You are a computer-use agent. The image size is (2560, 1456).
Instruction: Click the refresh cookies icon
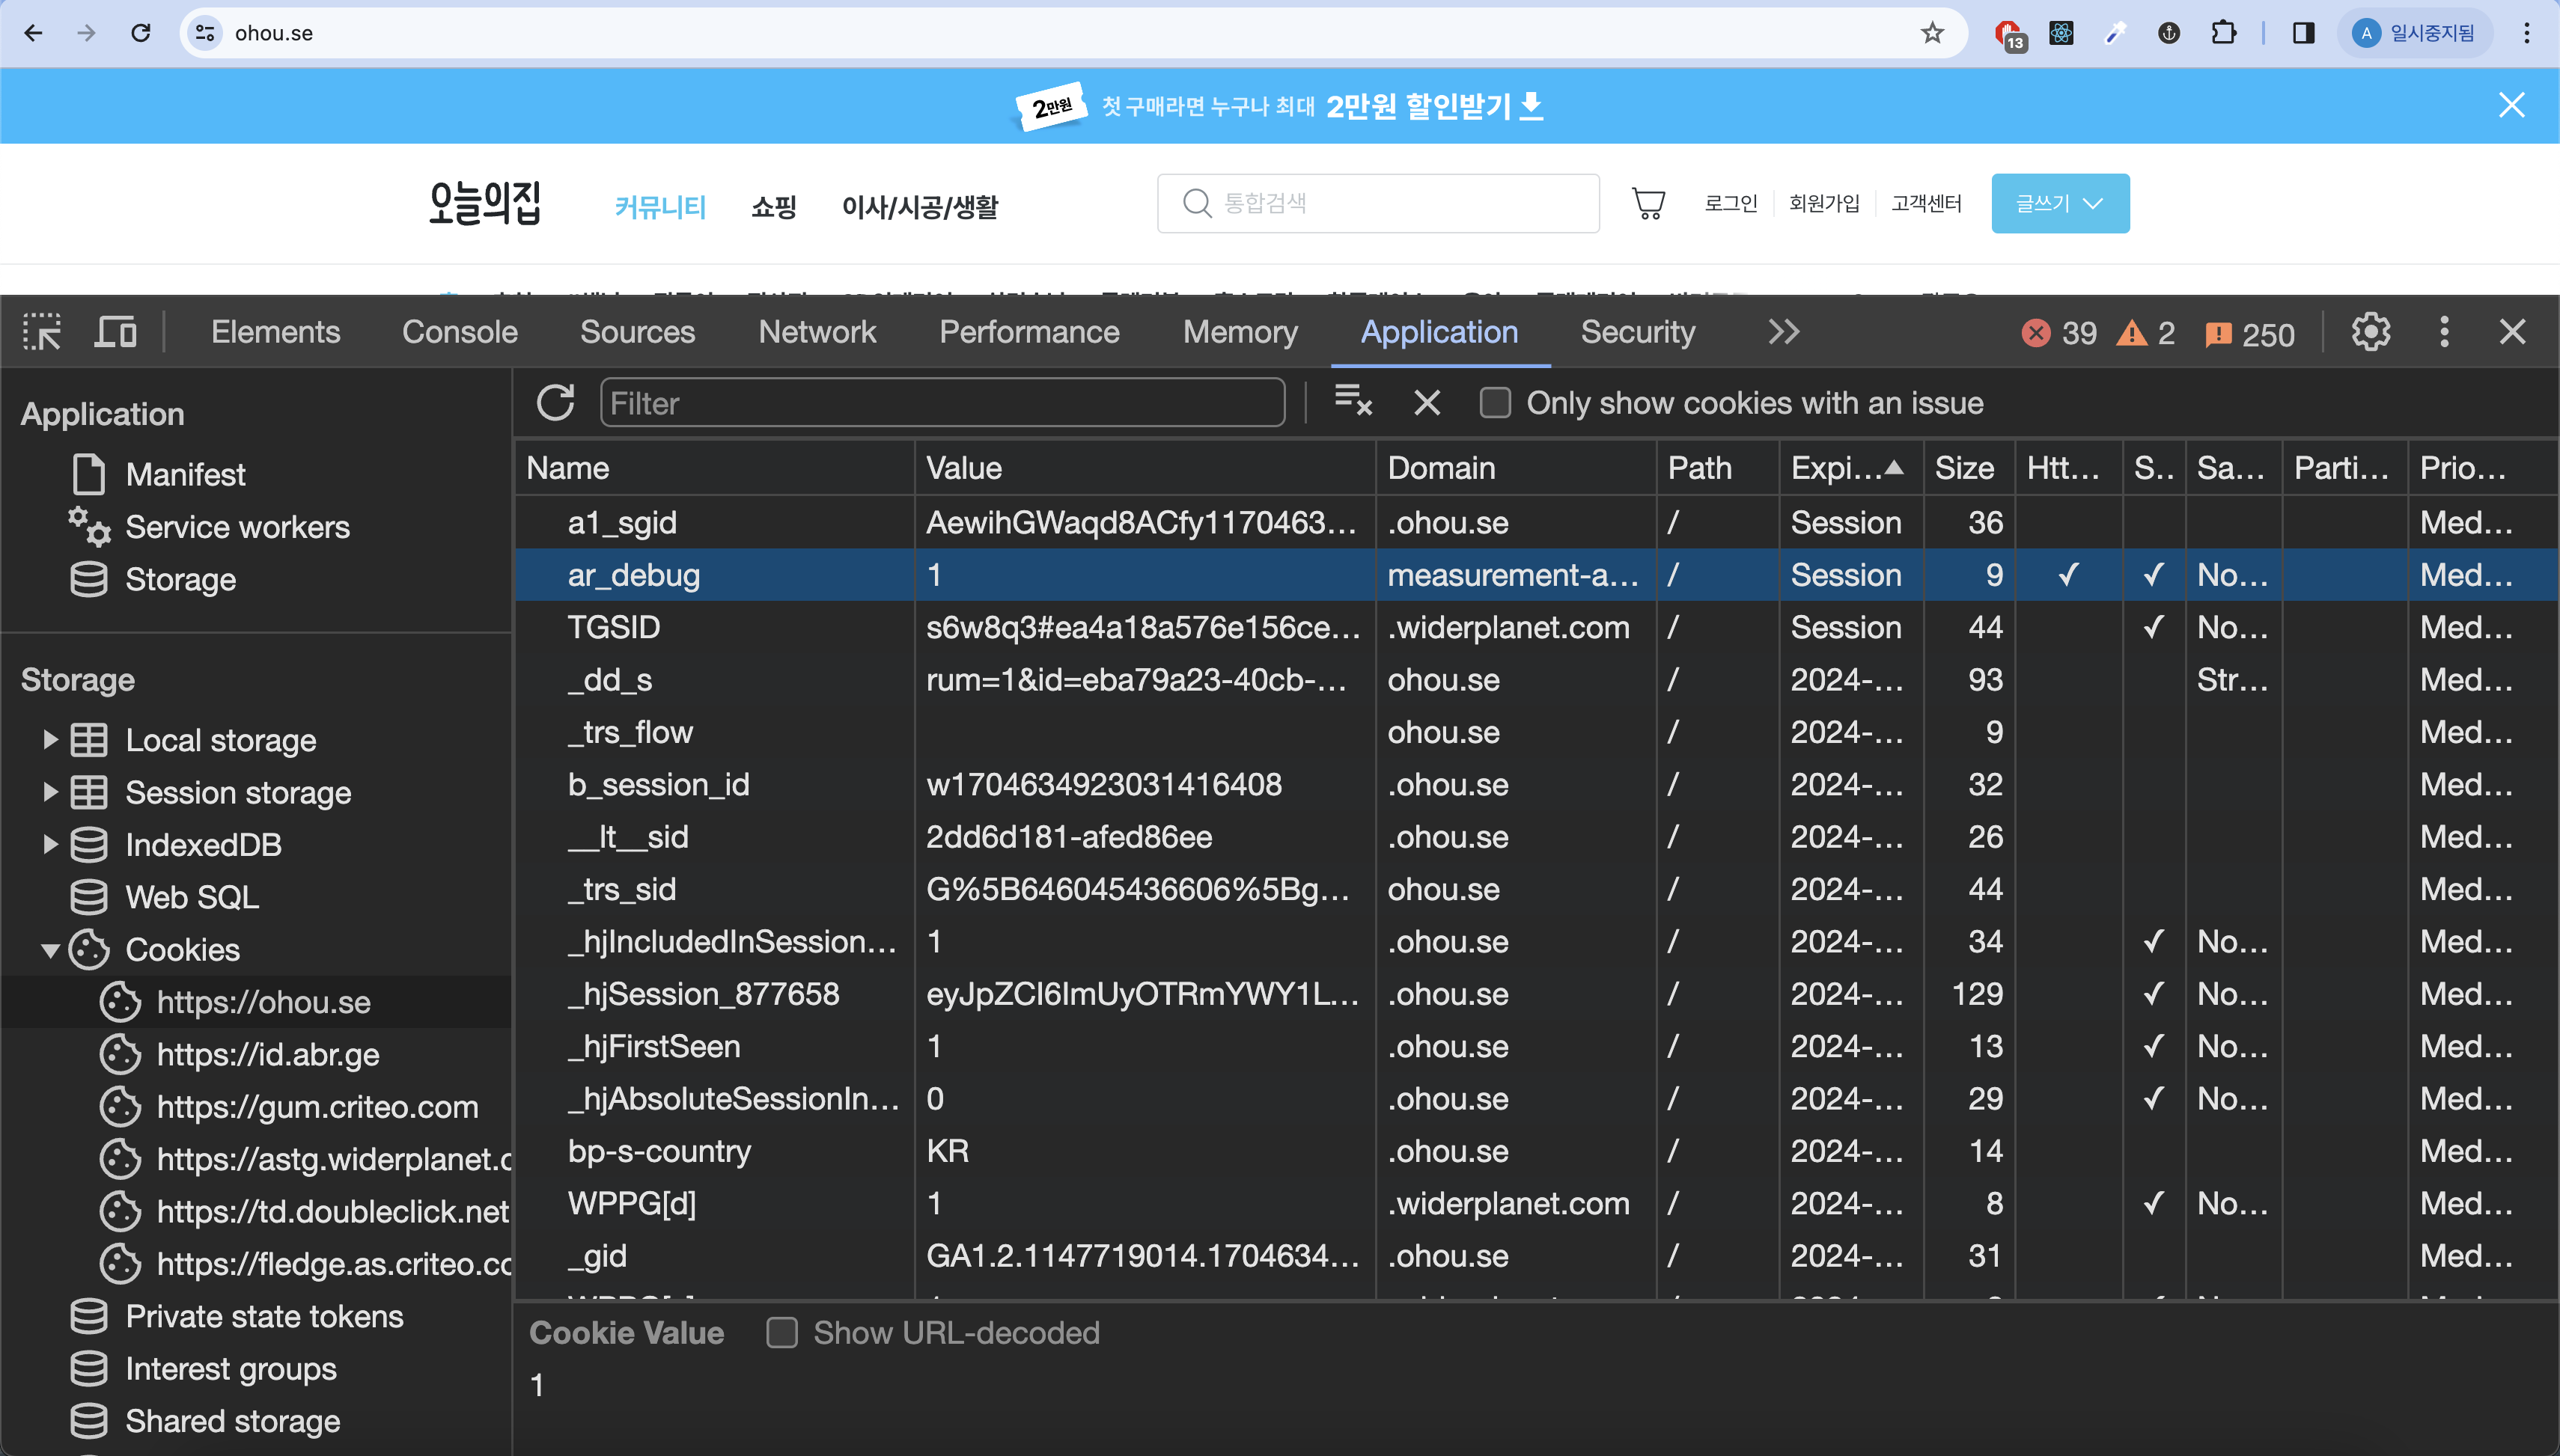point(555,403)
